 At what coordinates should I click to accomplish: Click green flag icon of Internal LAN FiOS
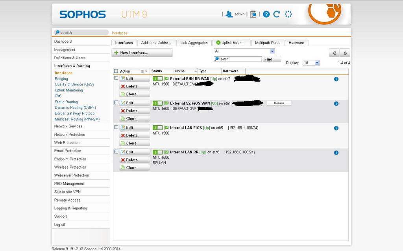point(166,127)
